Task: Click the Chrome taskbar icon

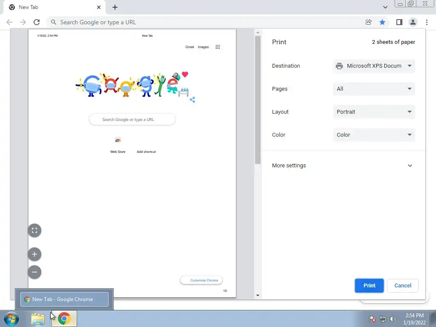Action: pyautogui.click(x=64, y=318)
